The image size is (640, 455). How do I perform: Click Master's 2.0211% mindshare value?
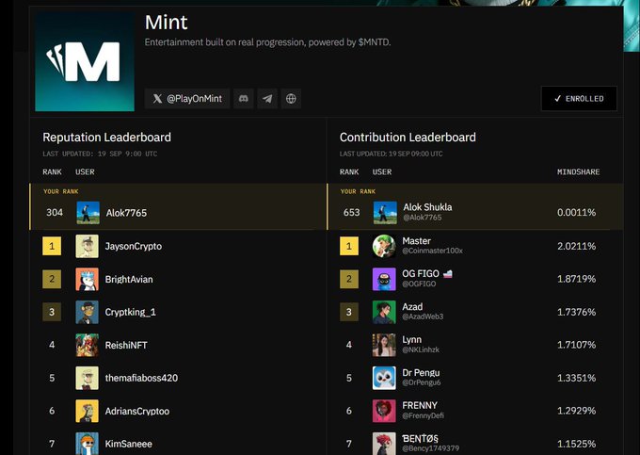pos(576,246)
